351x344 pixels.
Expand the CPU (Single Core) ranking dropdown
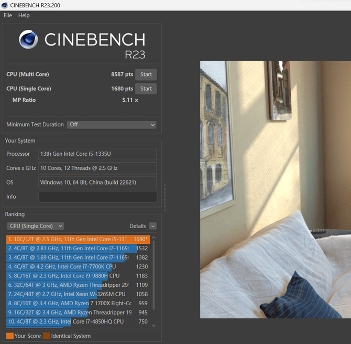[x=35, y=226]
